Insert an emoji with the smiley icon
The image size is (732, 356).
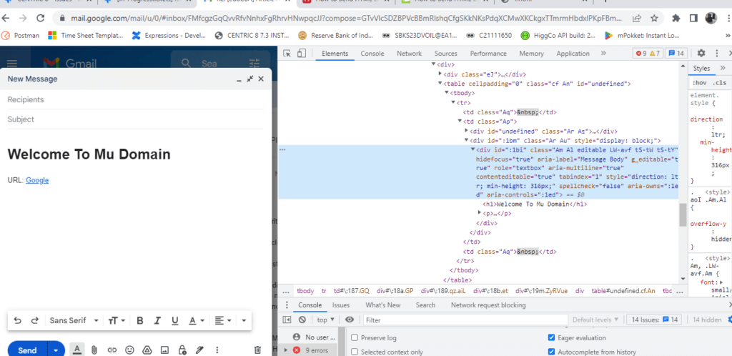click(130, 350)
